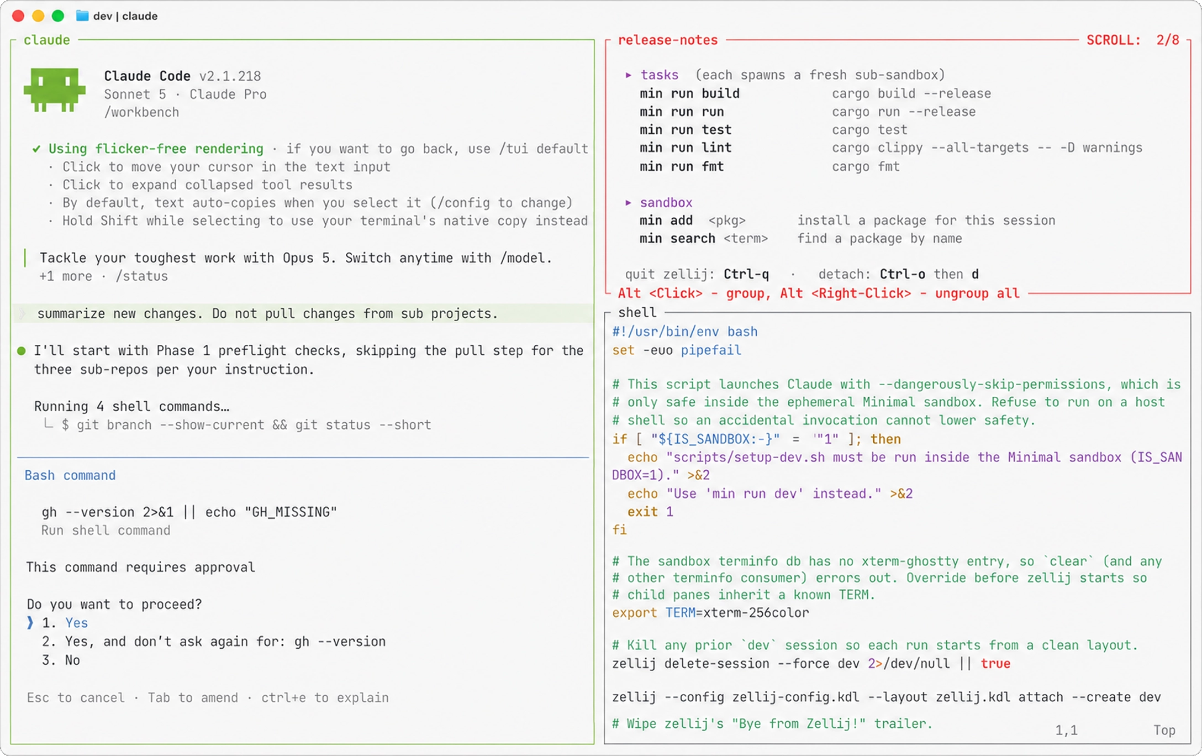Click 'Esc to cancel' hint

[x=76, y=698]
